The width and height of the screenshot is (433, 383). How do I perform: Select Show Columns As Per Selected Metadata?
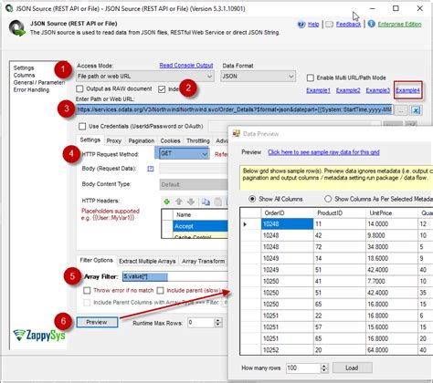point(328,199)
